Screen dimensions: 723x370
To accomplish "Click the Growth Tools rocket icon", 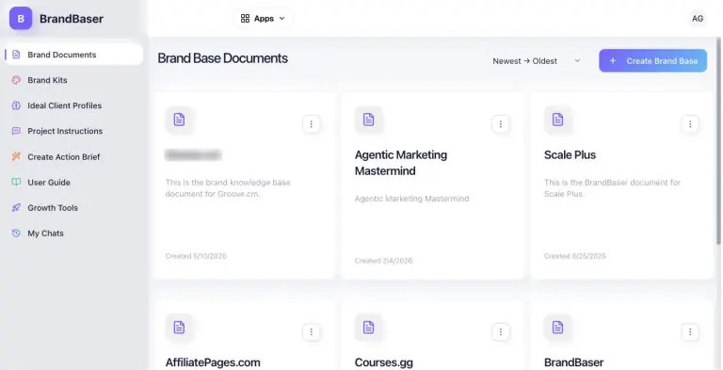I will coord(16,208).
